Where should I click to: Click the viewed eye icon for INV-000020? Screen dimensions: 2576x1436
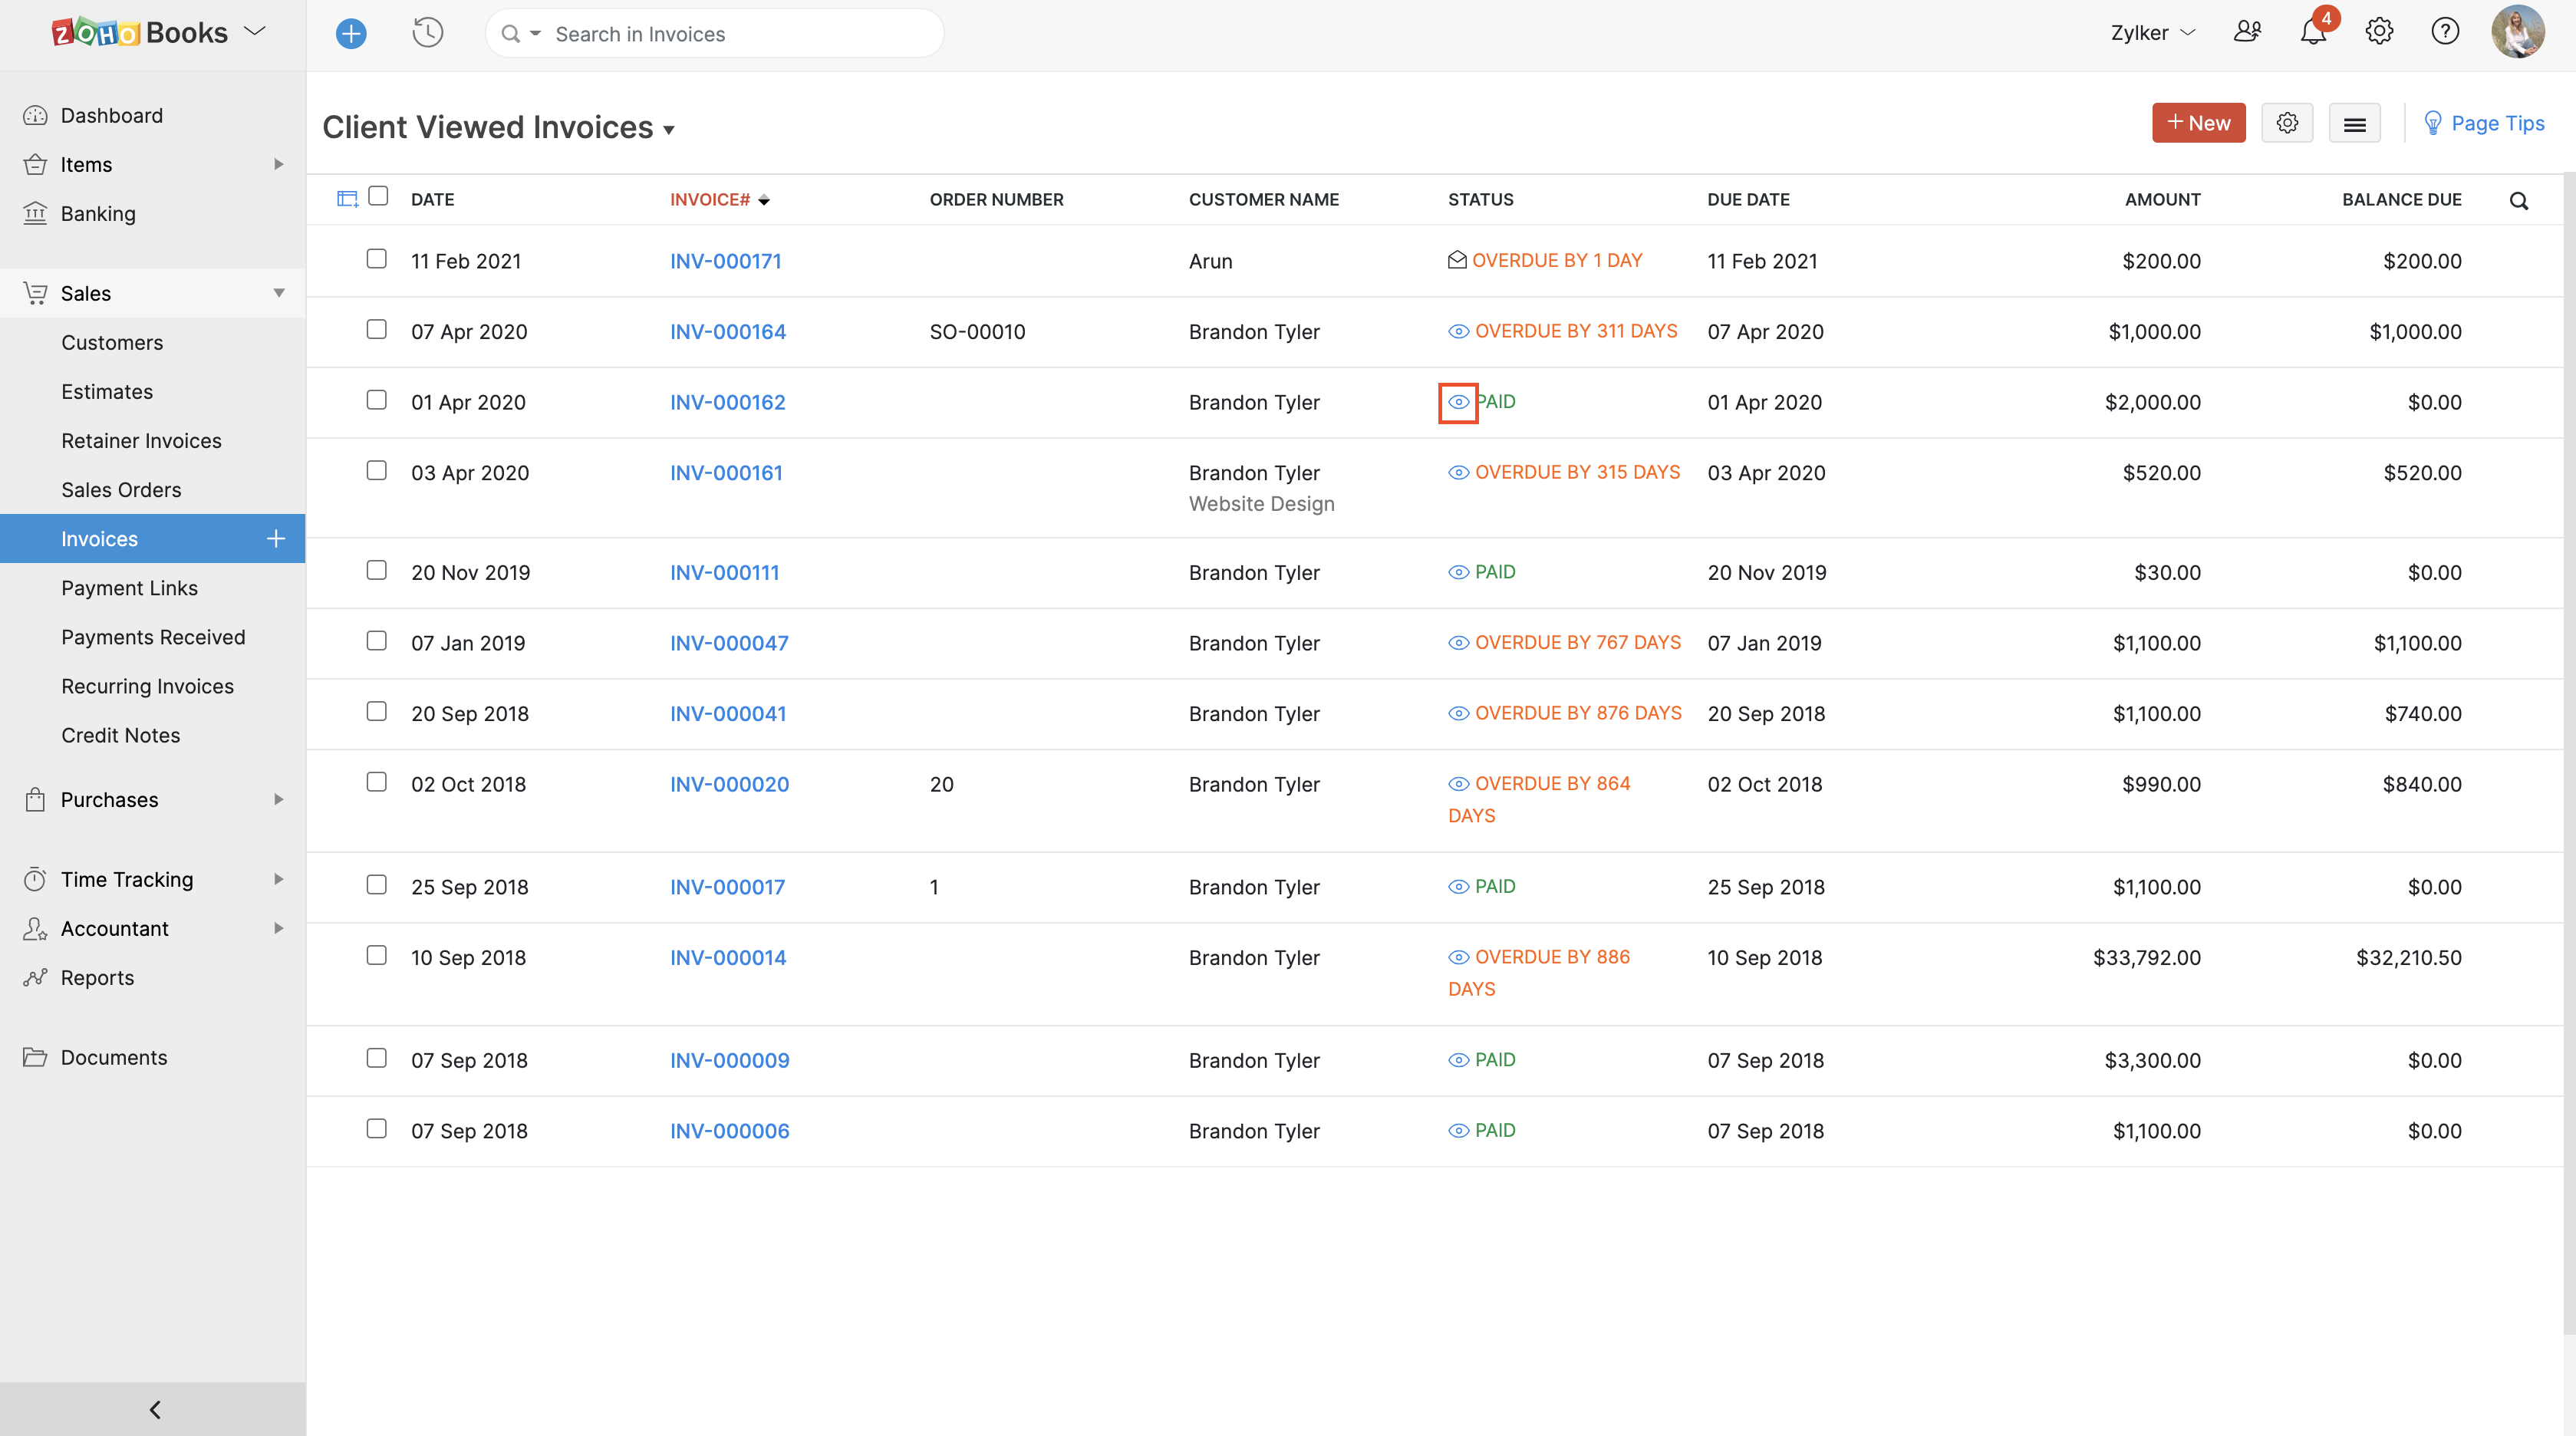point(1458,784)
